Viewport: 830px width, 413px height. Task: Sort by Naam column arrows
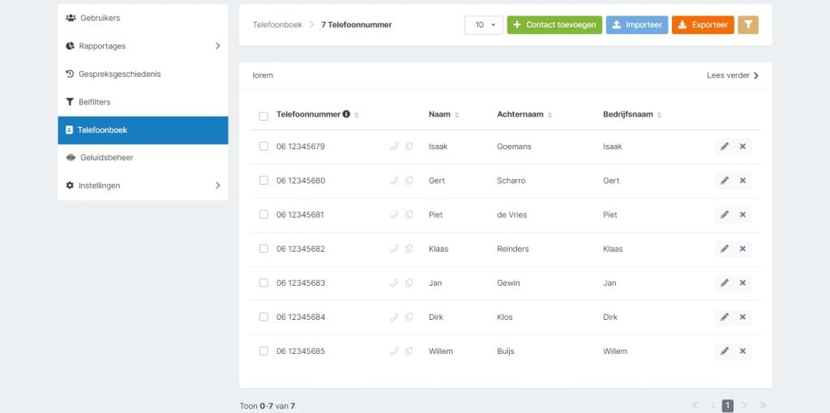click(457, 115)
